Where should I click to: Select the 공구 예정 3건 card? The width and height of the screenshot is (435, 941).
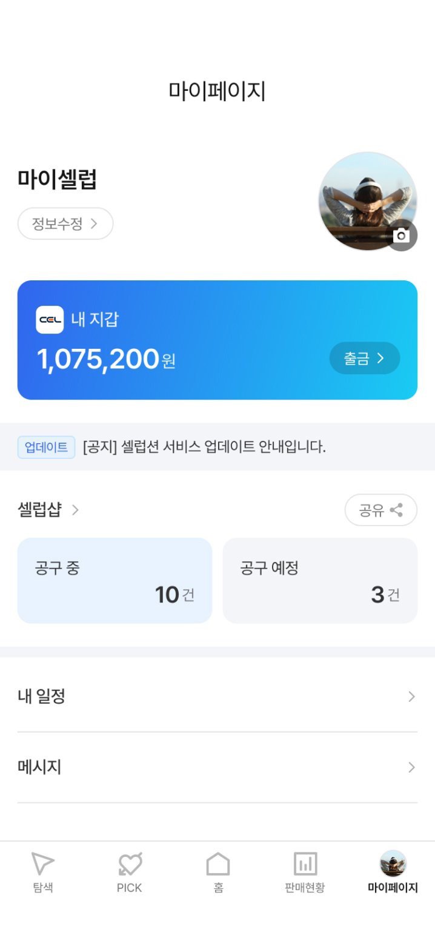tap(320, 580)
